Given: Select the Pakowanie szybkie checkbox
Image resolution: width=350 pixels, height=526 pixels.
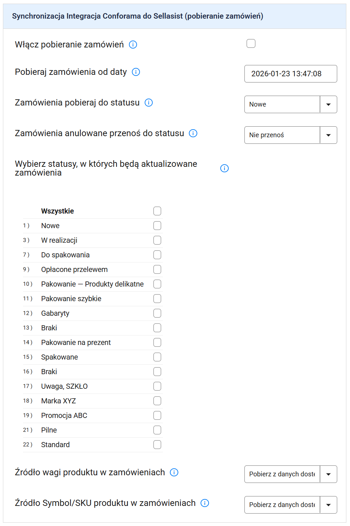Looking at the screenshot, I should (x=157, y=299).
